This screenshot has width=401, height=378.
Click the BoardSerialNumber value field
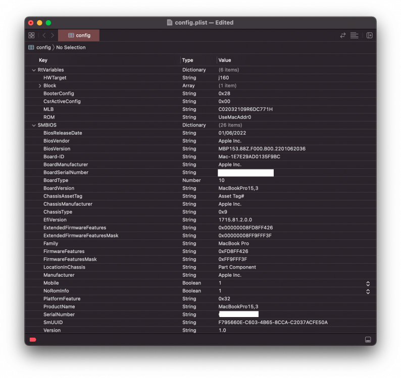(x=245, y=173)
